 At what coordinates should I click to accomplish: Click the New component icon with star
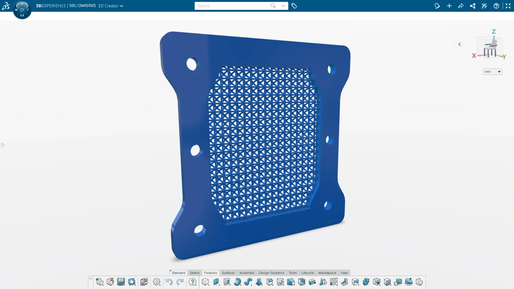point(99,282)
